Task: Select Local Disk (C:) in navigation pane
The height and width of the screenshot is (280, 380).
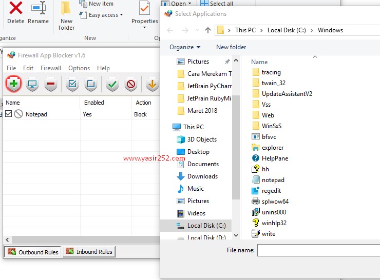Action: pos(196,226)
